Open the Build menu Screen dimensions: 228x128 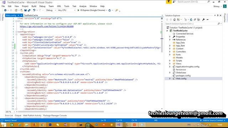click(34, 6)
